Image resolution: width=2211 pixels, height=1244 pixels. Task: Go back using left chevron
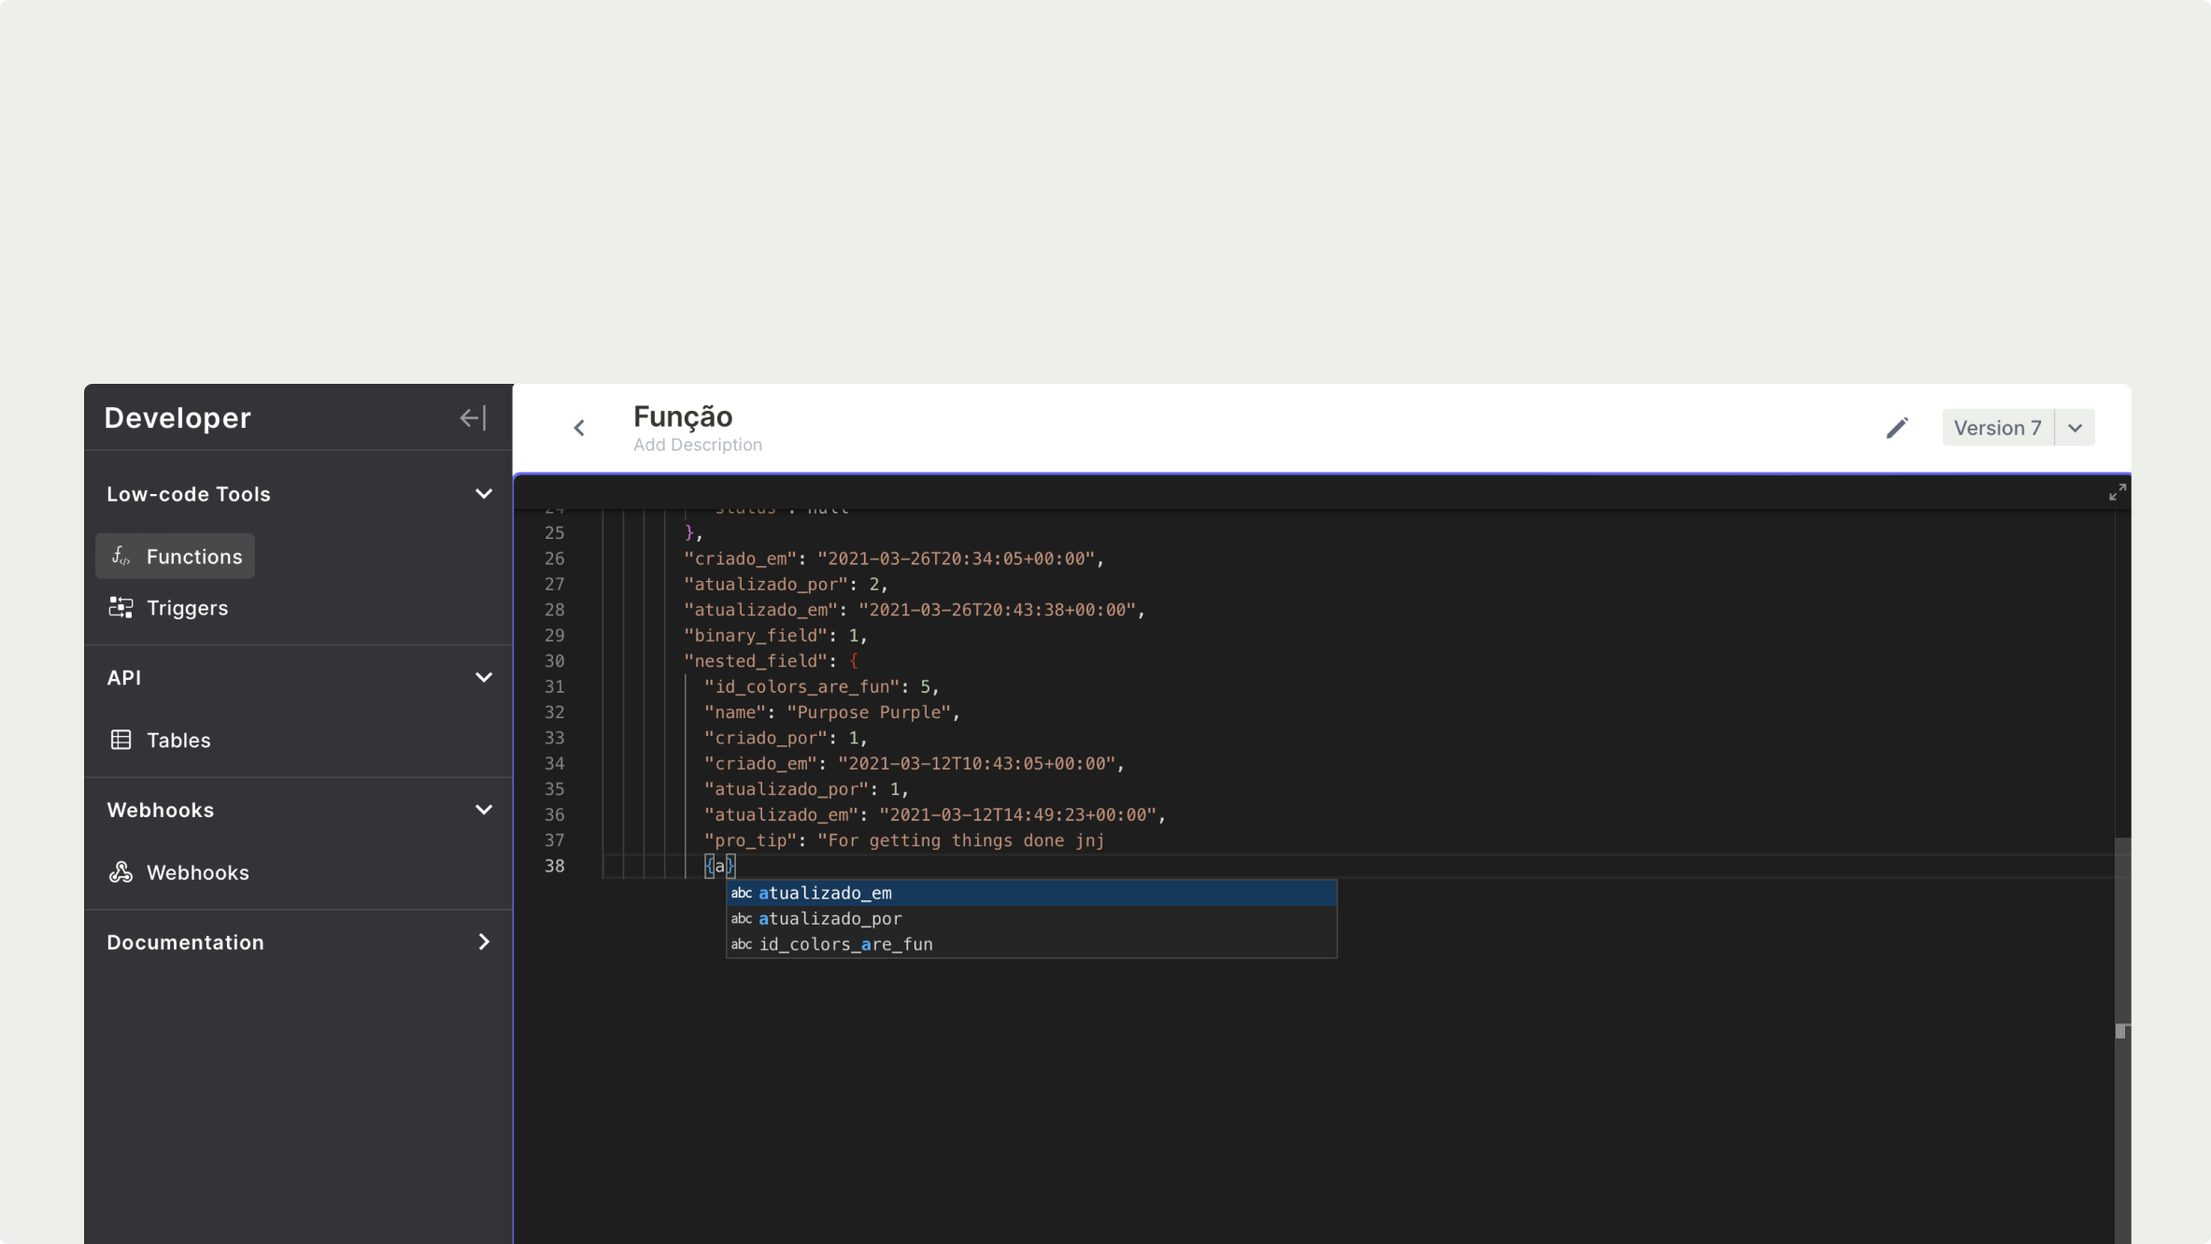click(x=579, y=428)
